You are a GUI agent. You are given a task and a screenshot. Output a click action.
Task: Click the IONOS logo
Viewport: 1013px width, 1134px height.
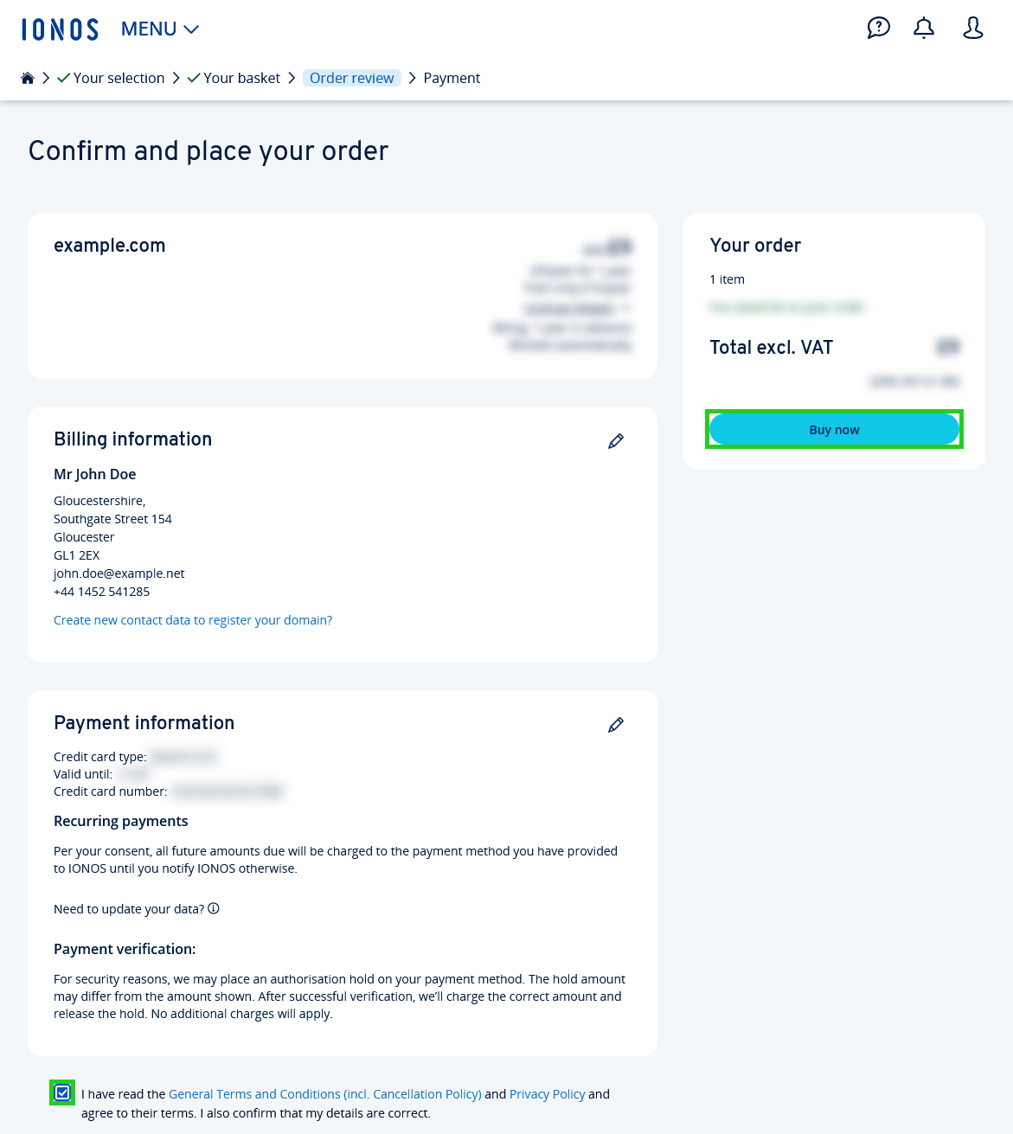(x=60, y=29)
